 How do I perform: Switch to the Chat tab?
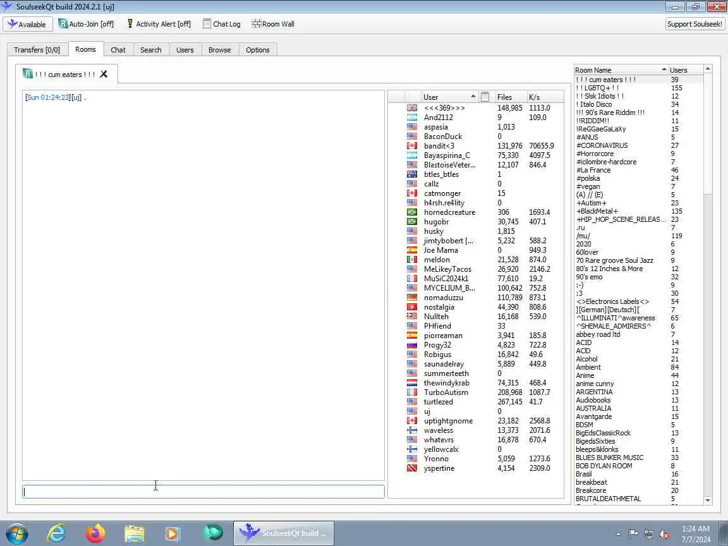[x=118, y=50]
